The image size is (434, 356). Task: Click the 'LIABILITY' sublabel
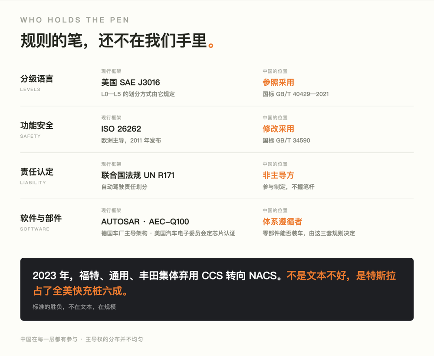[x=33, y=183]
